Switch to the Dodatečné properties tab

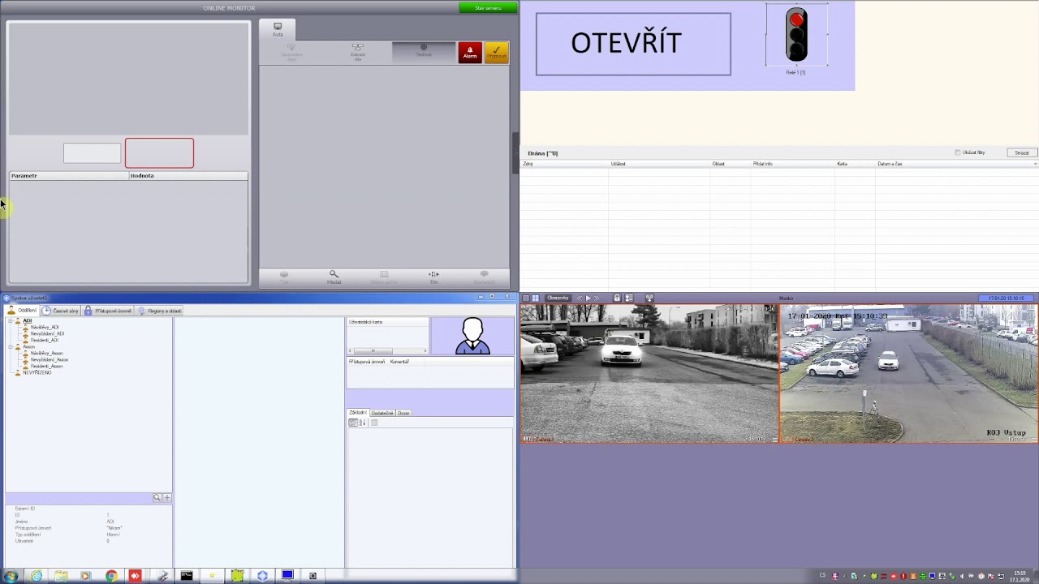tap(382, 413)
